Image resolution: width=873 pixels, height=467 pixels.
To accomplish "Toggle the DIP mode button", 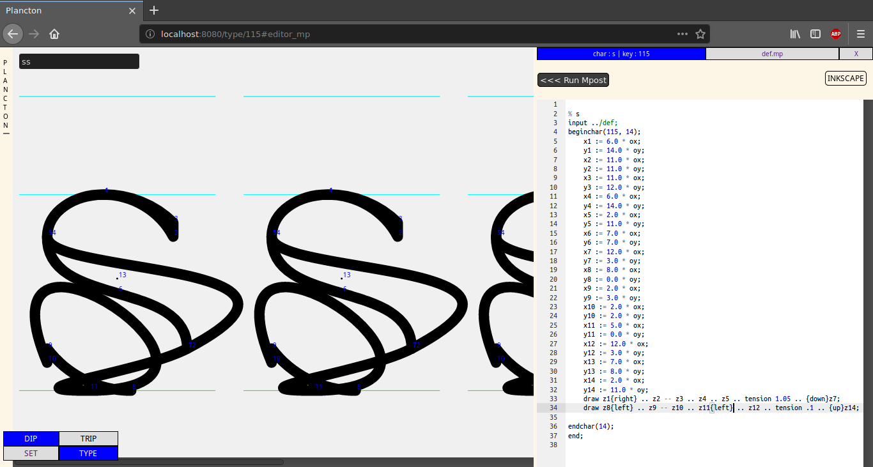I will [x=31, y=439].
